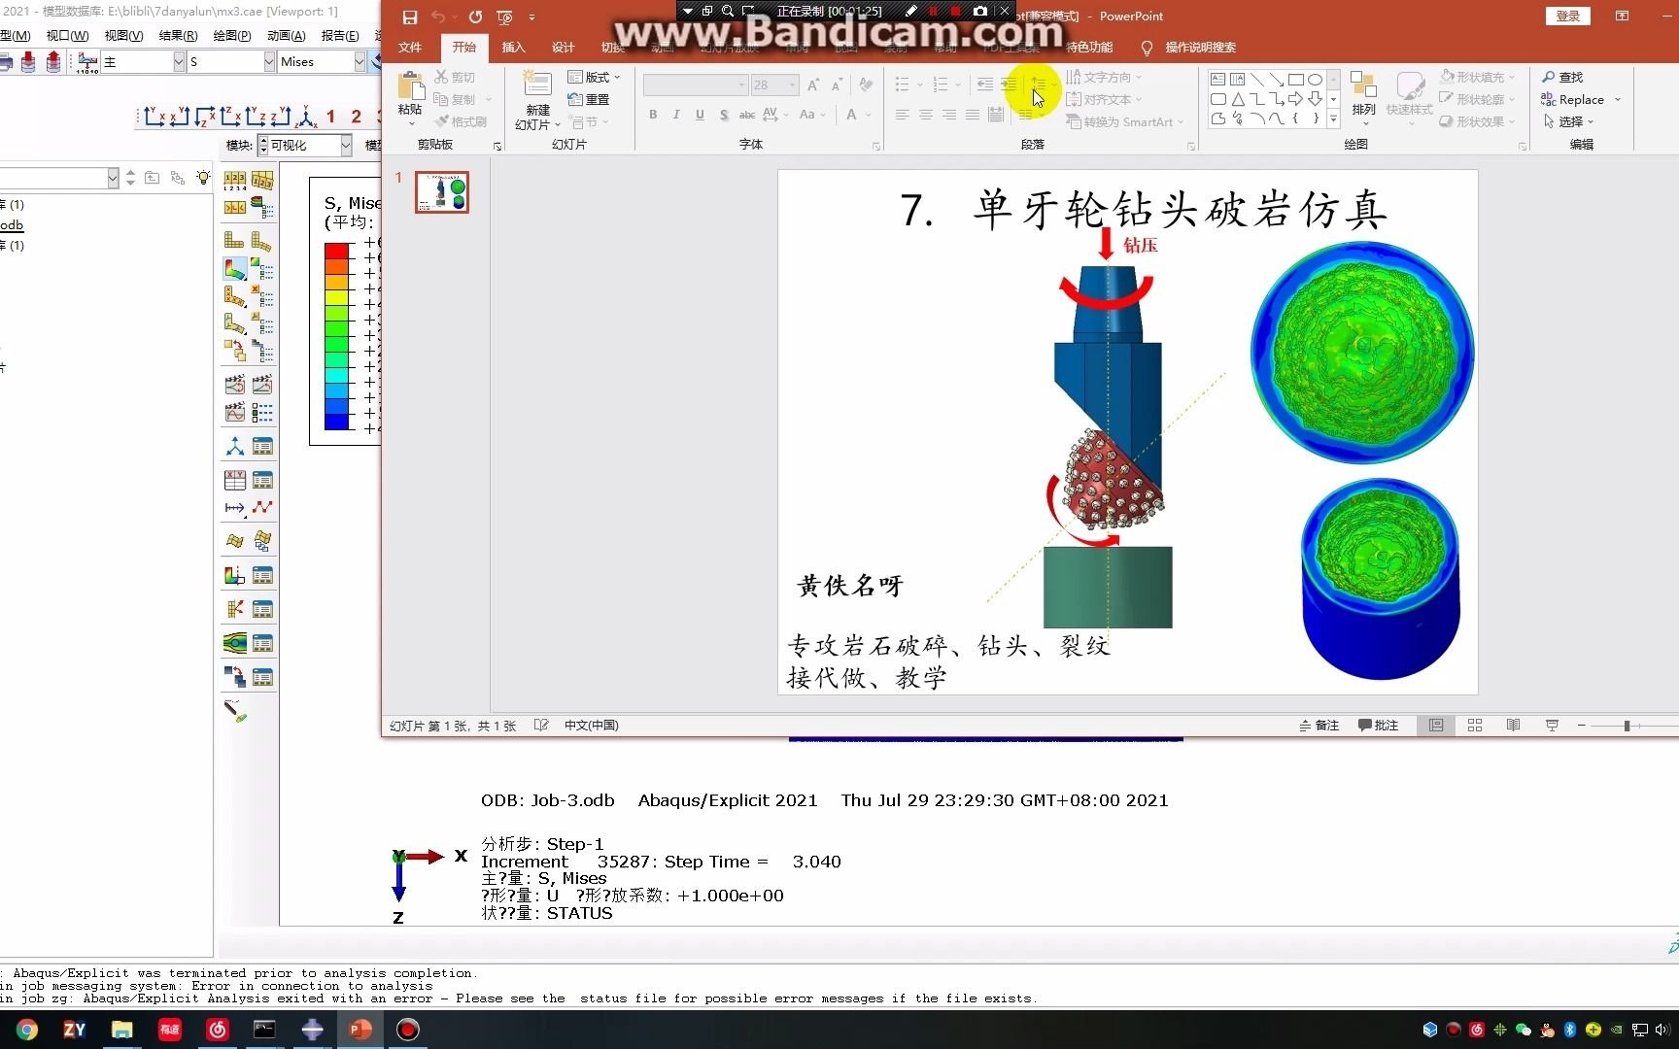This screenshot has height=1049, width=1679.
Task: Open Abaqus field output variable S dropdown
Action: pos(269,61)
